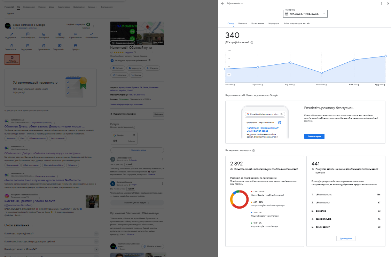Screen dimensions: 391x257
Task: Open the Період часу date range dropdown
Action: coord(305,14)
